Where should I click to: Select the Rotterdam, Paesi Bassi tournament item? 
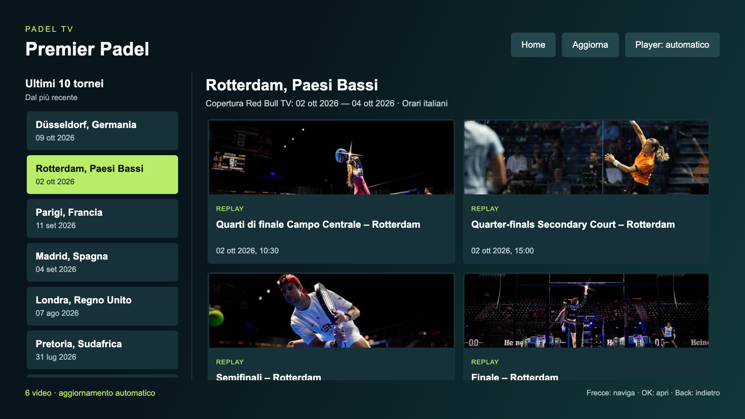coord(102,175)
